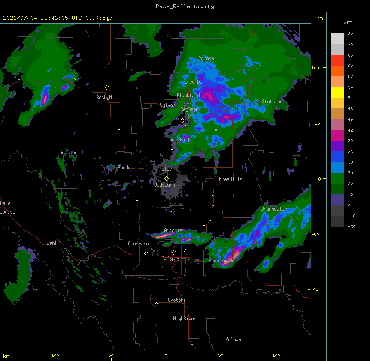
Task: Click the Innisfail city label
Action: click(x=179, y=140)
